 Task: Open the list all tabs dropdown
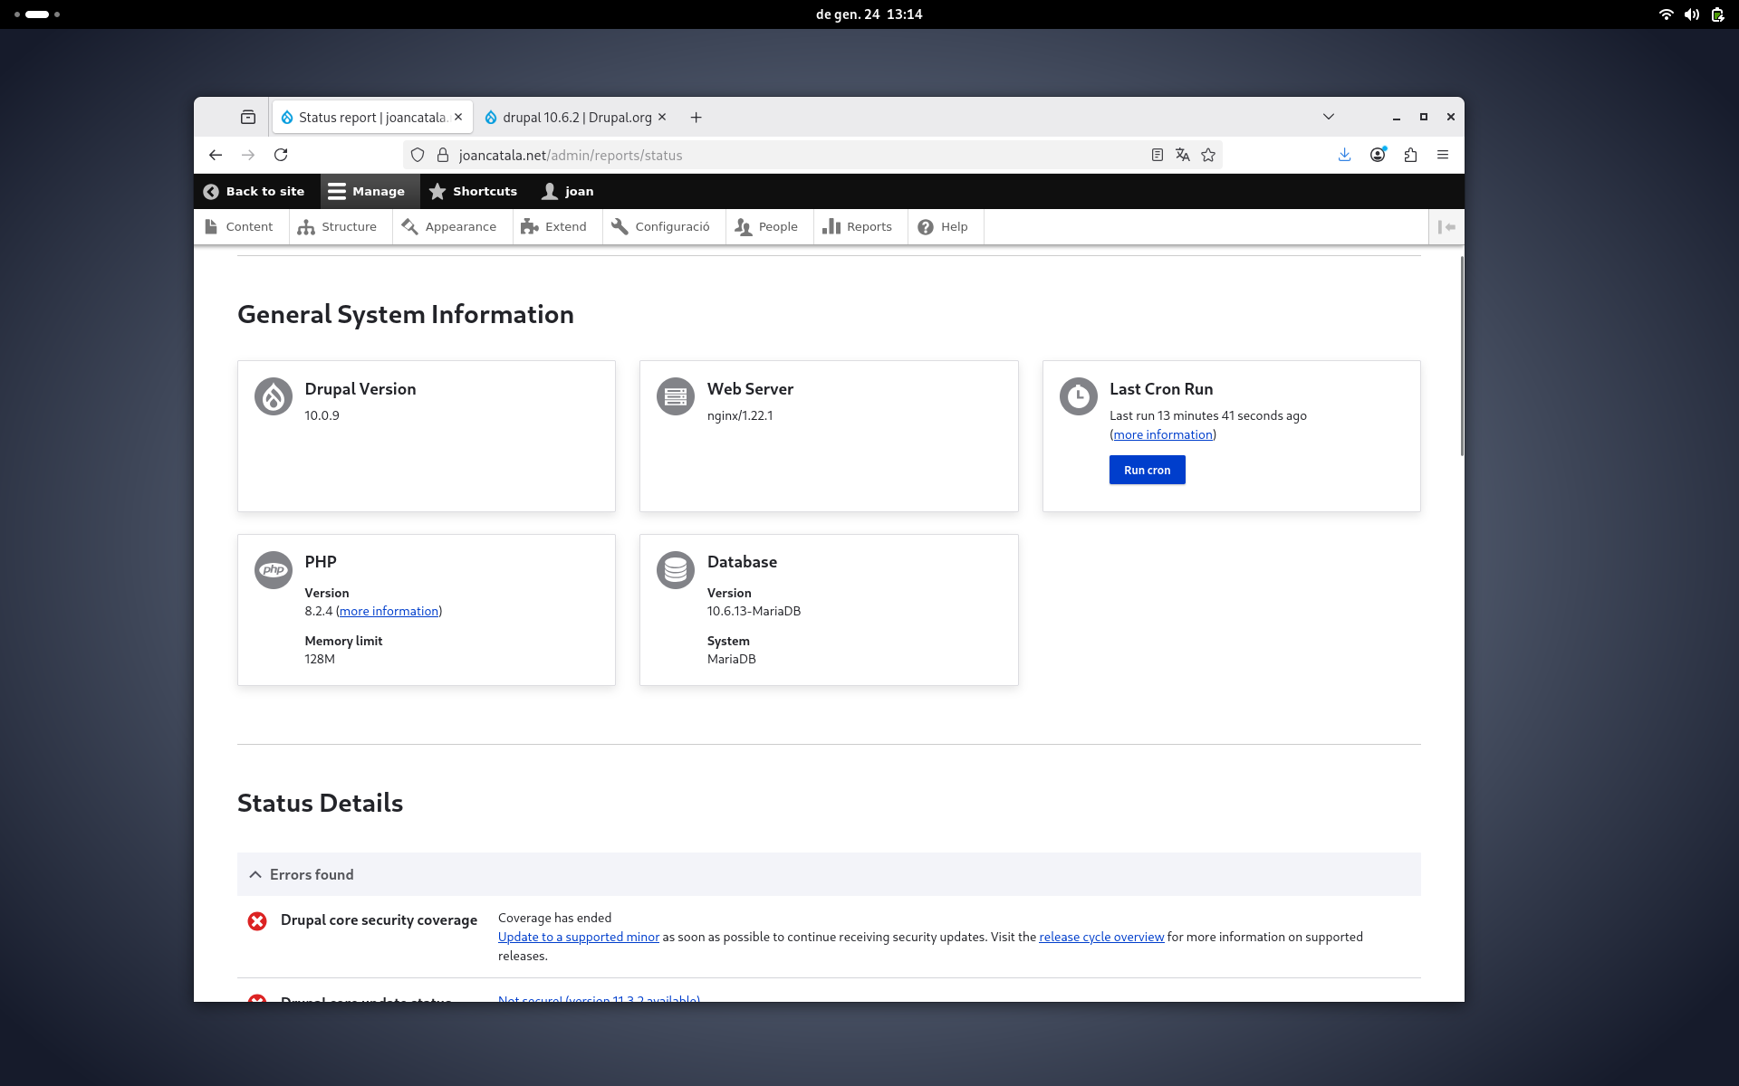click(1328, 117)
